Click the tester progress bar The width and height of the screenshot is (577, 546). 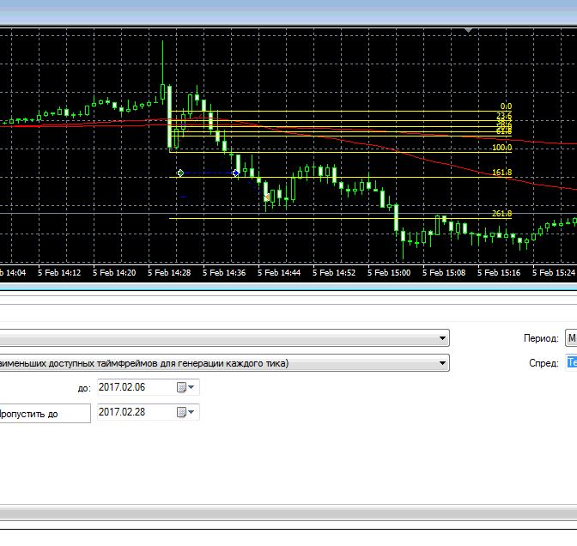[288, 513]
